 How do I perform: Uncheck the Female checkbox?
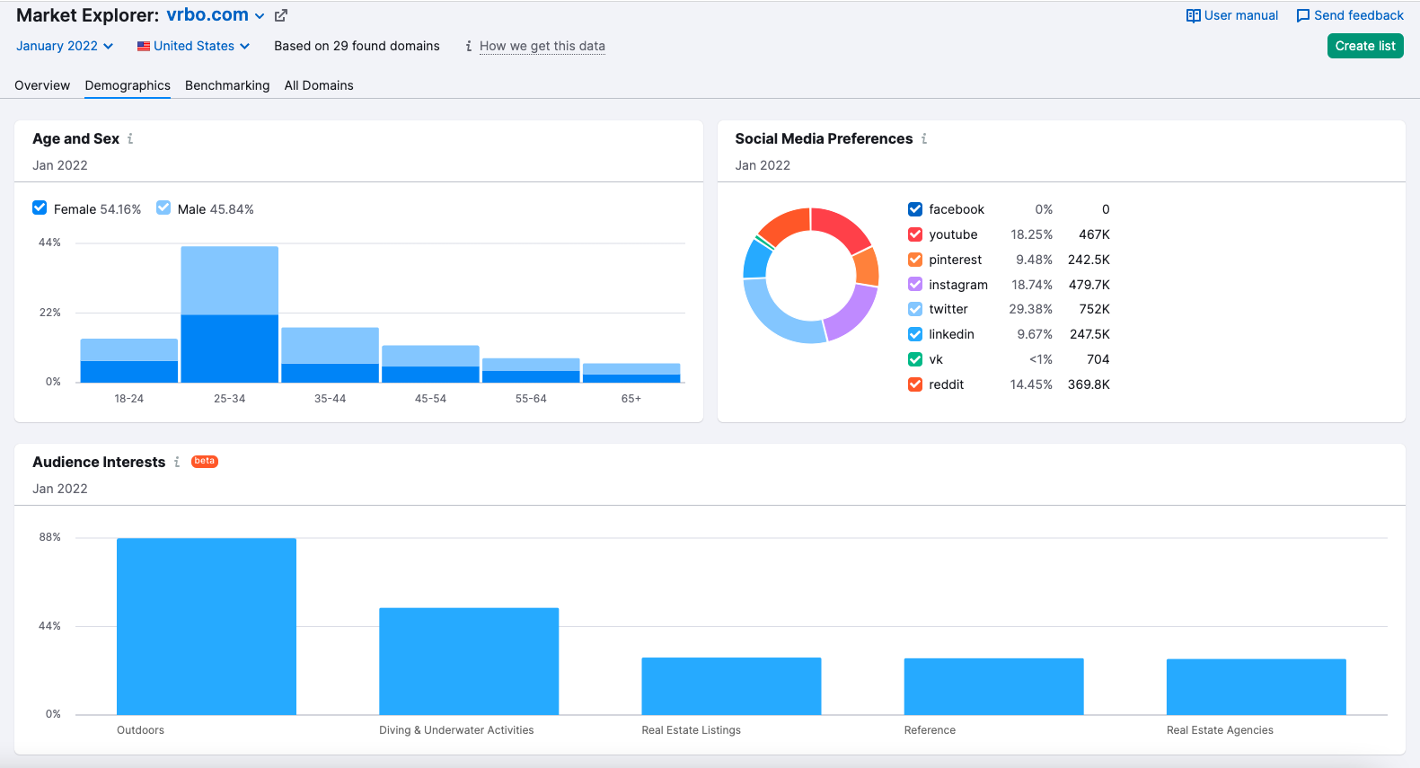point(40,208)
